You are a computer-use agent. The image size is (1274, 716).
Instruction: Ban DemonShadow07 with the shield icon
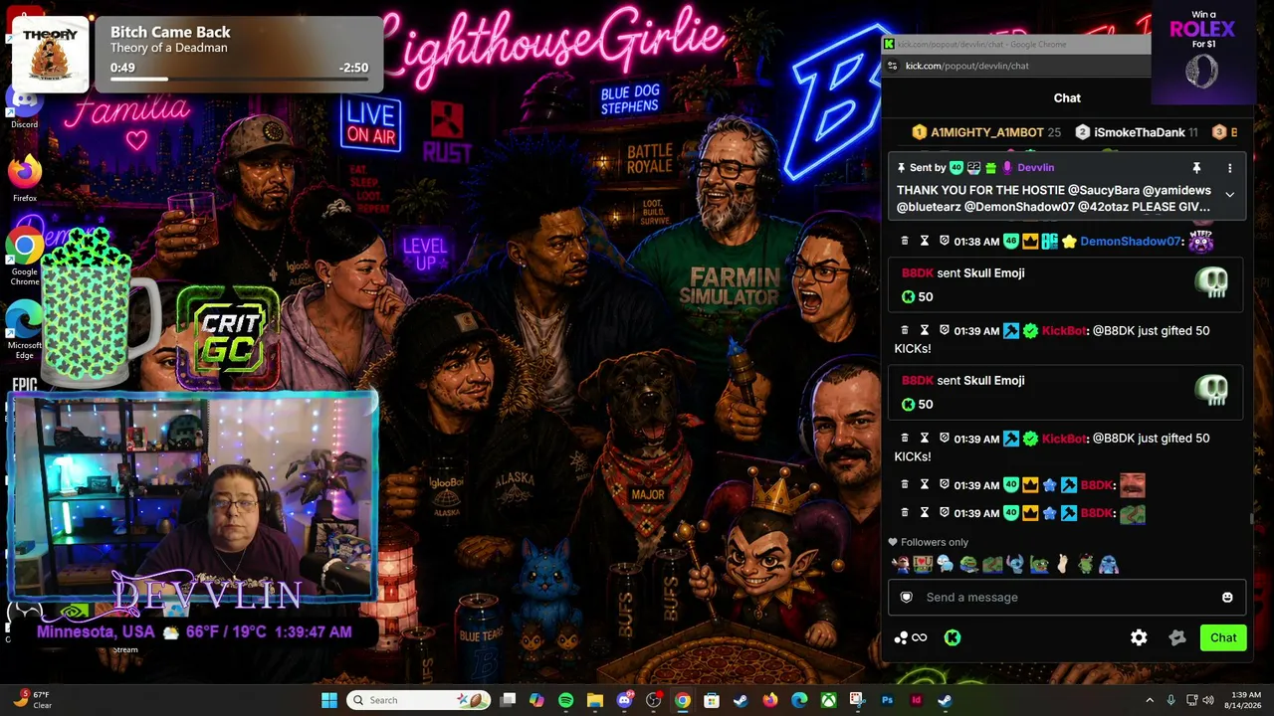tap(945, 242)
